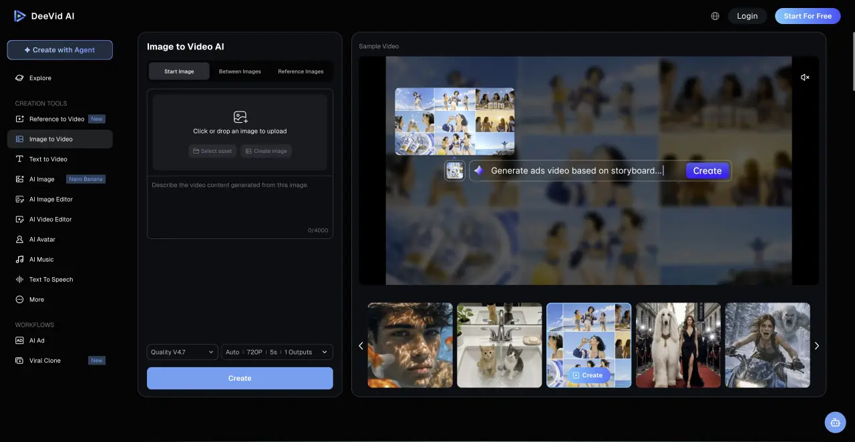The image size is (855, 442).
Task: Click the image upload drop zone
Action: (240, 132)
